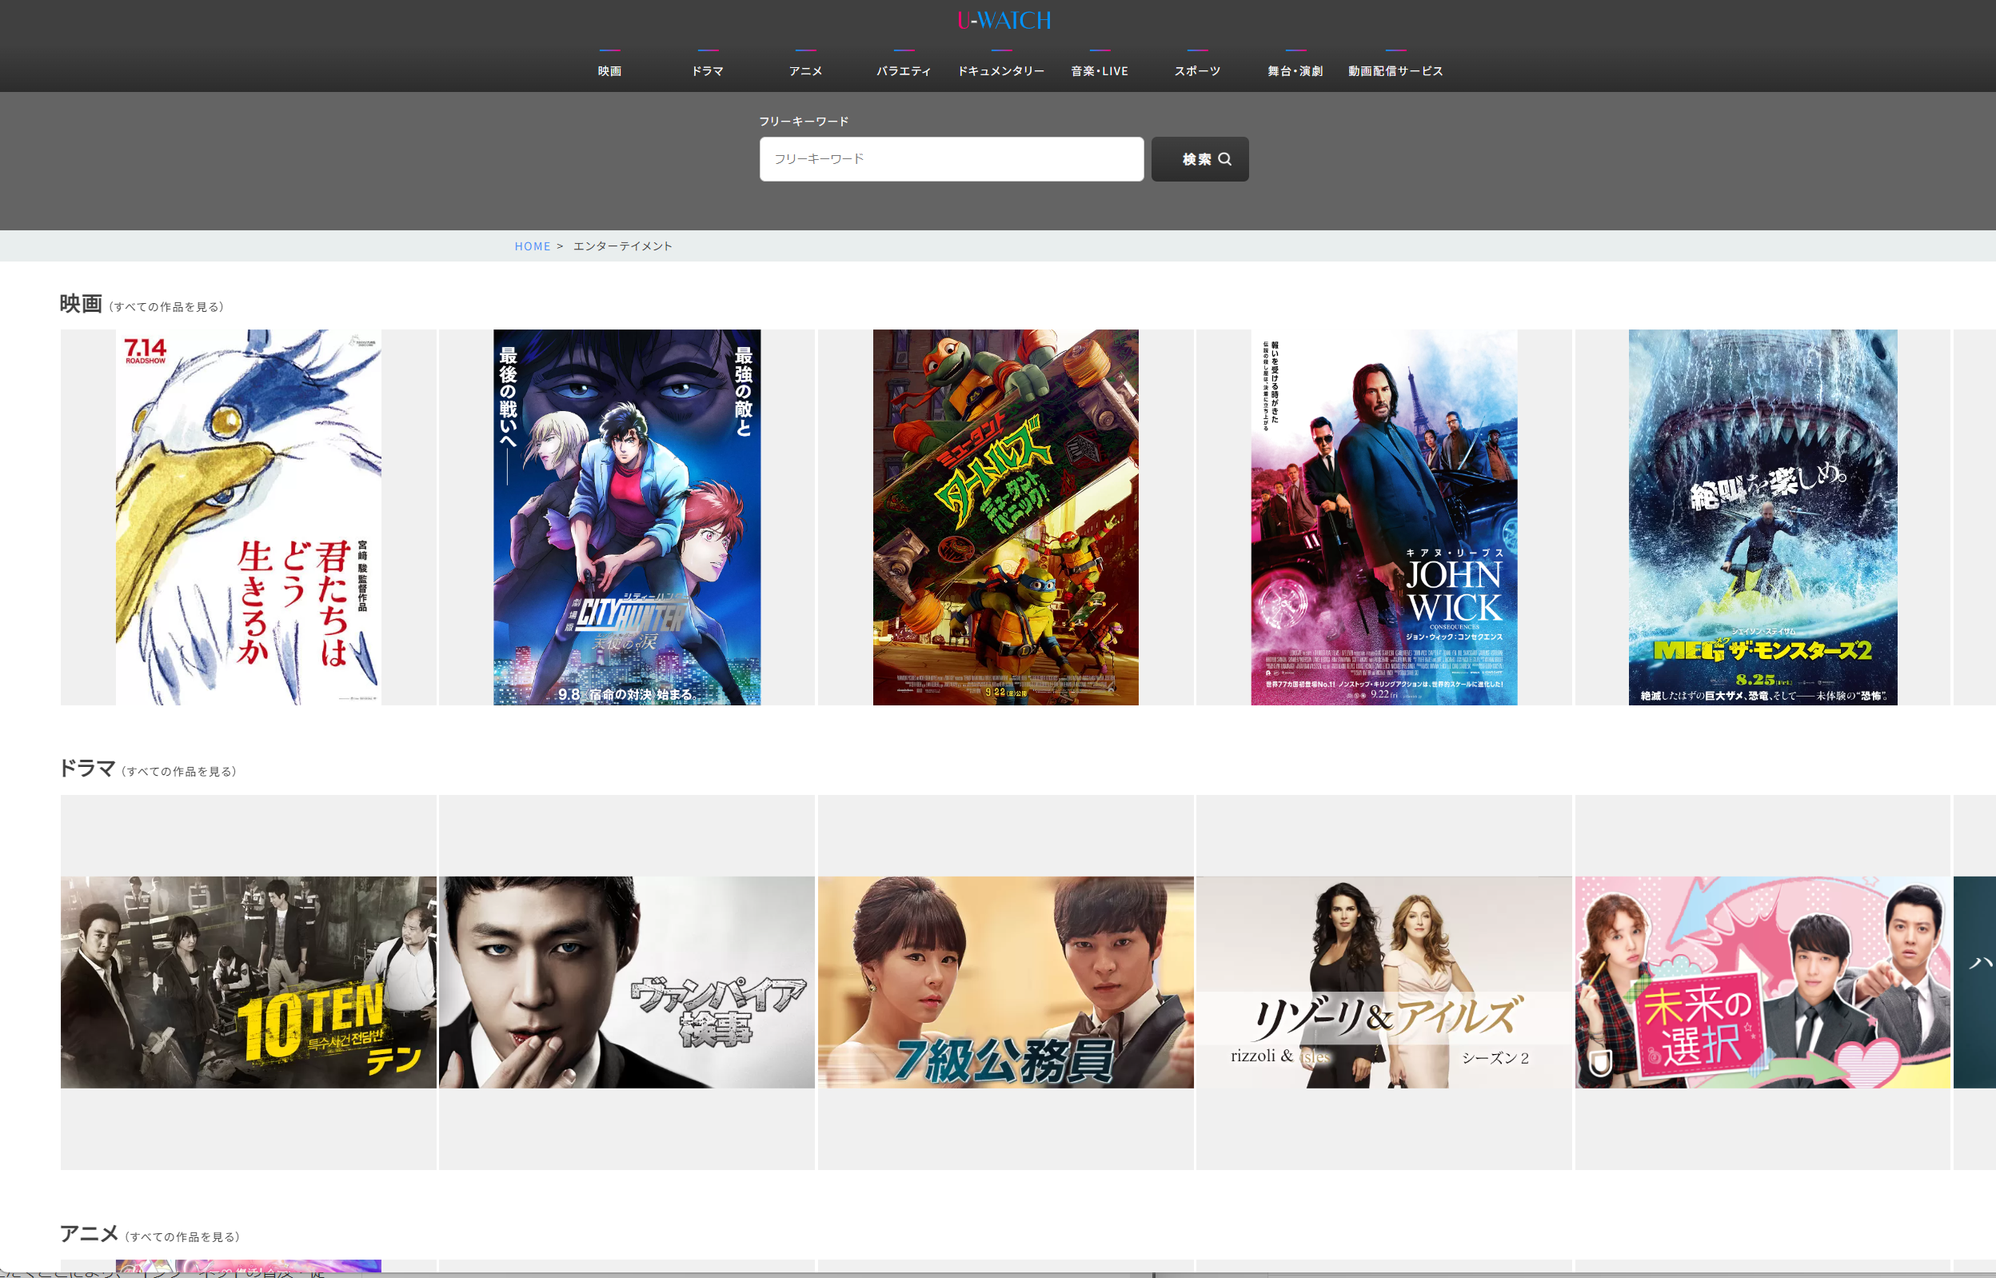The width and height of the screenshot is (1996, 1278).
Task: Click the U-WATCH logo
Action: 1004,21
